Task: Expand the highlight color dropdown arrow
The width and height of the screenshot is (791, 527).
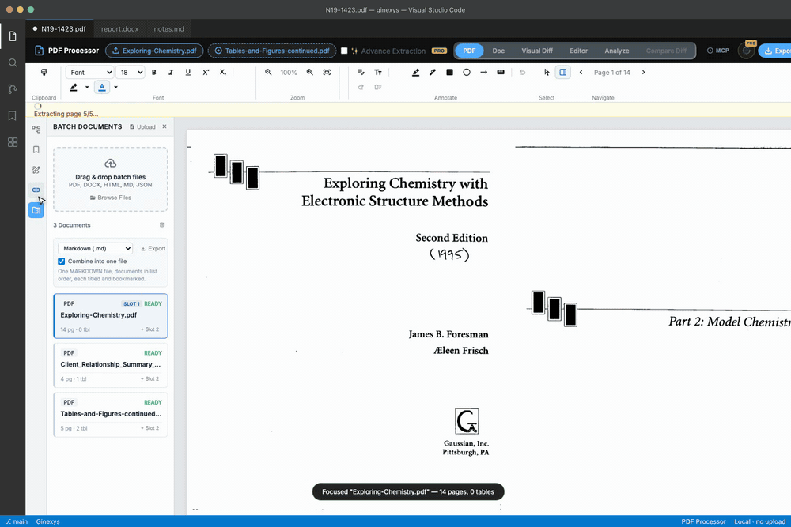Action: point(87,87)
